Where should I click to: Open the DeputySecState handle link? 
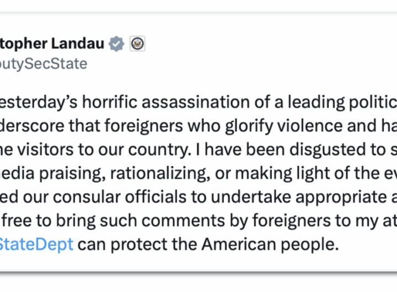tap(43, 64)
